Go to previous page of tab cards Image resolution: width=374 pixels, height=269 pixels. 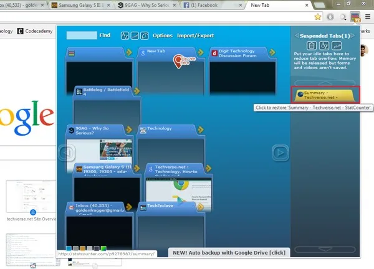67,153
